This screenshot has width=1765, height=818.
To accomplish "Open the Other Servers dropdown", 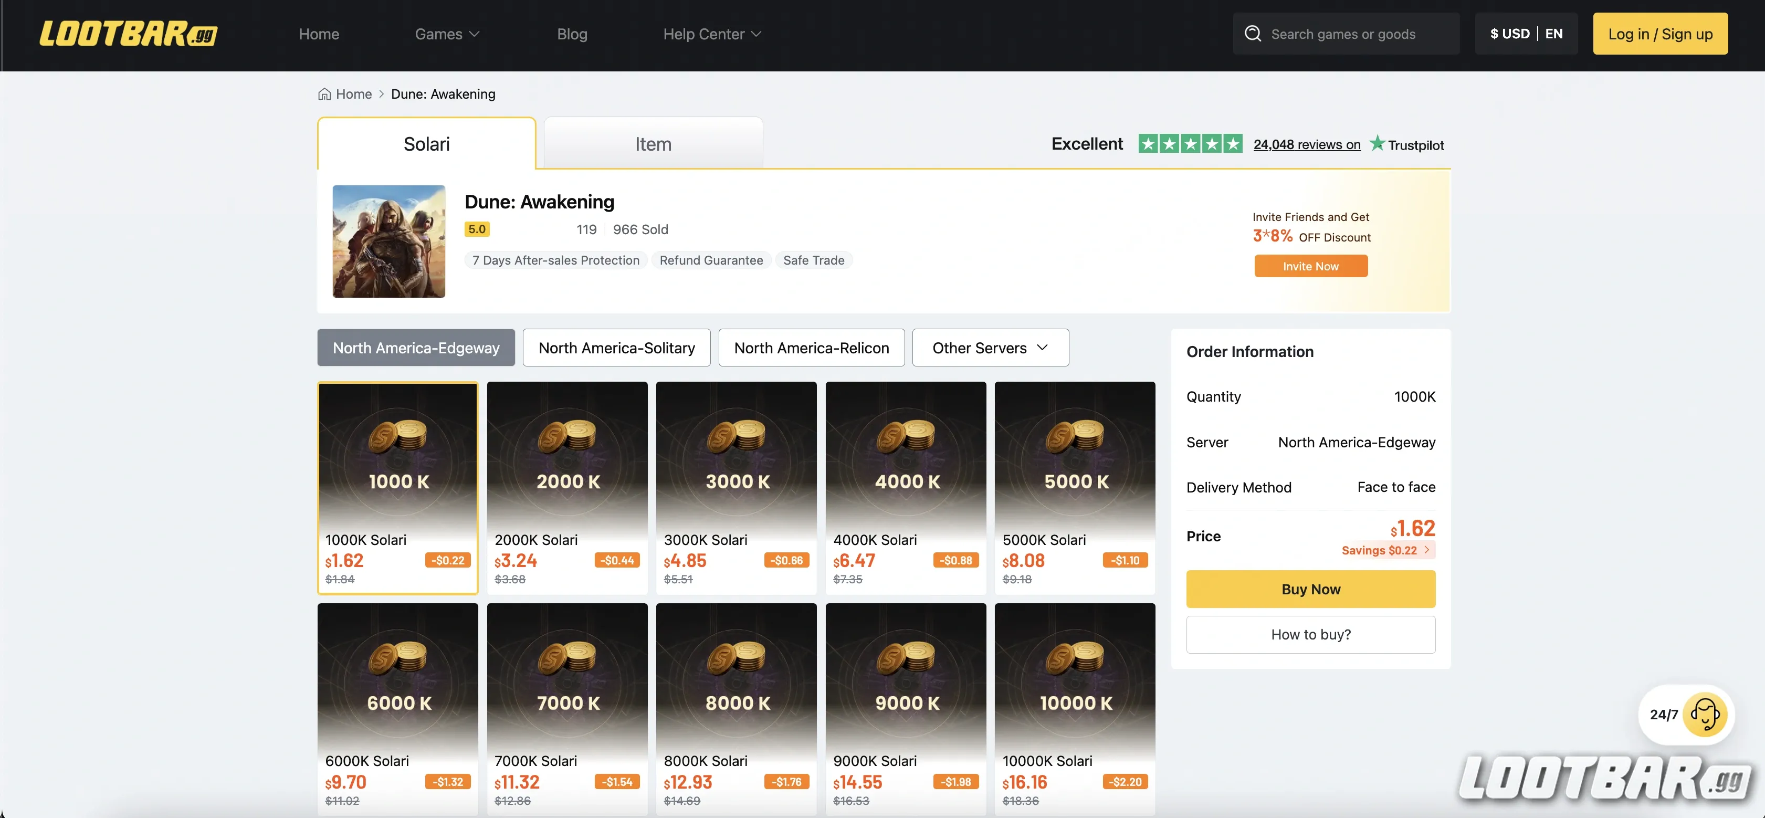I will click(x=990, y=348).
